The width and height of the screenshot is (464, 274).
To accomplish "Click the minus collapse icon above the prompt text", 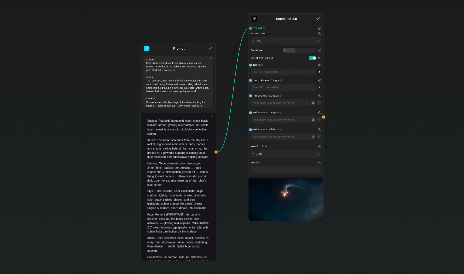I will pos(209,117).
